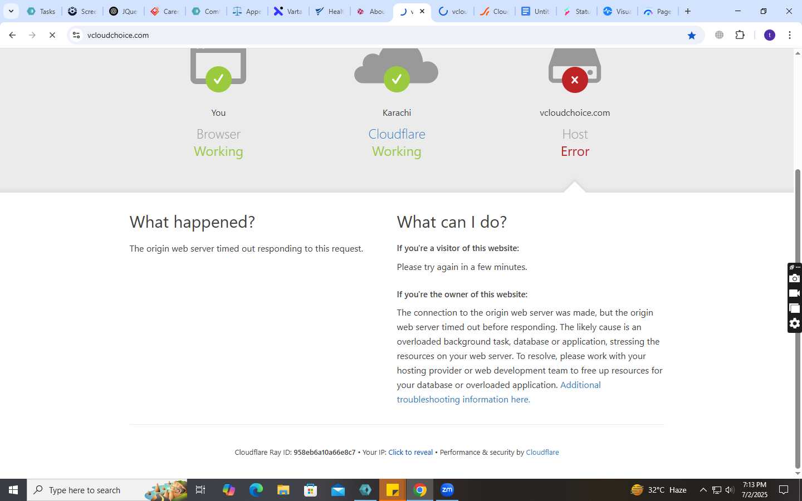Open Sticky Notes from taskbar
802x501 pixels.
point(393,490)
